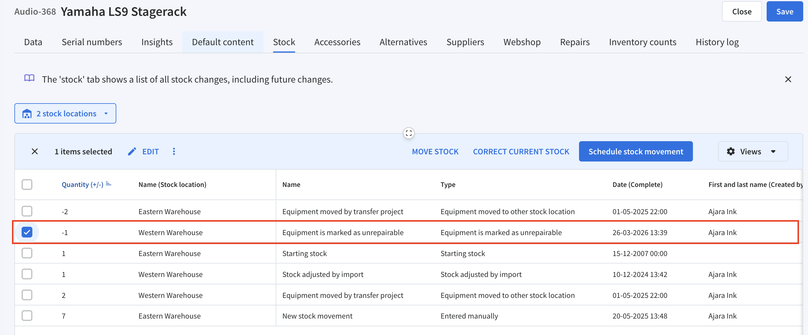Image resolution: width=808 pixels, height=335 pixels.
Task: Click the warehouse icon on stock locations
Action: point(27,114)
